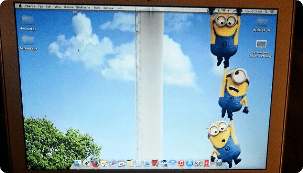Open the blue App Store icon in Dock
The image size is (303, 173).
coord(190,163)
